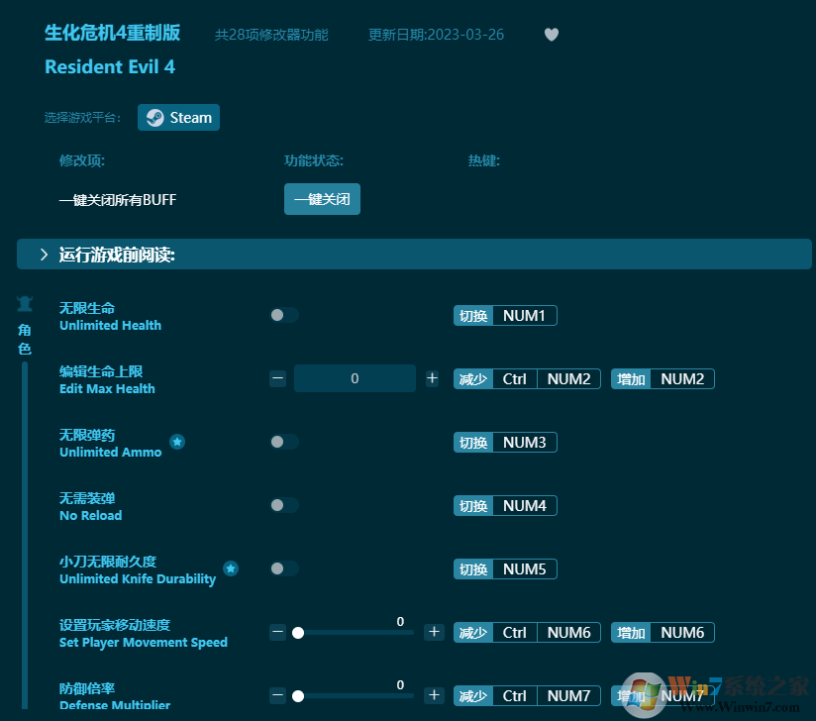Click the 增加 NUM2 increase button
Viewport: 816px width, 721px height.
tap(663, 378)
